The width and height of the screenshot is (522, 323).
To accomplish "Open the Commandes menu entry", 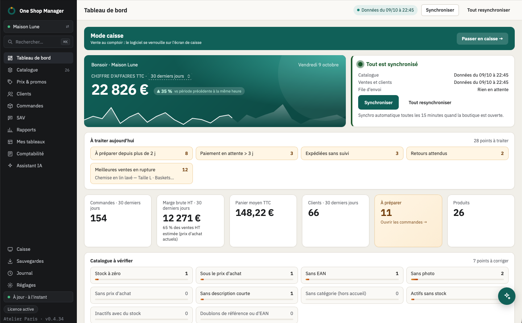I will 38,106.
